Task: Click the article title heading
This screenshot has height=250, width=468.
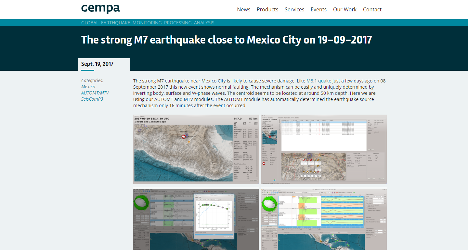Action: click(227, 40)
